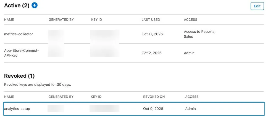Click the Revoked table NAME header
268x118 pixels.
[x=9, y=97]
